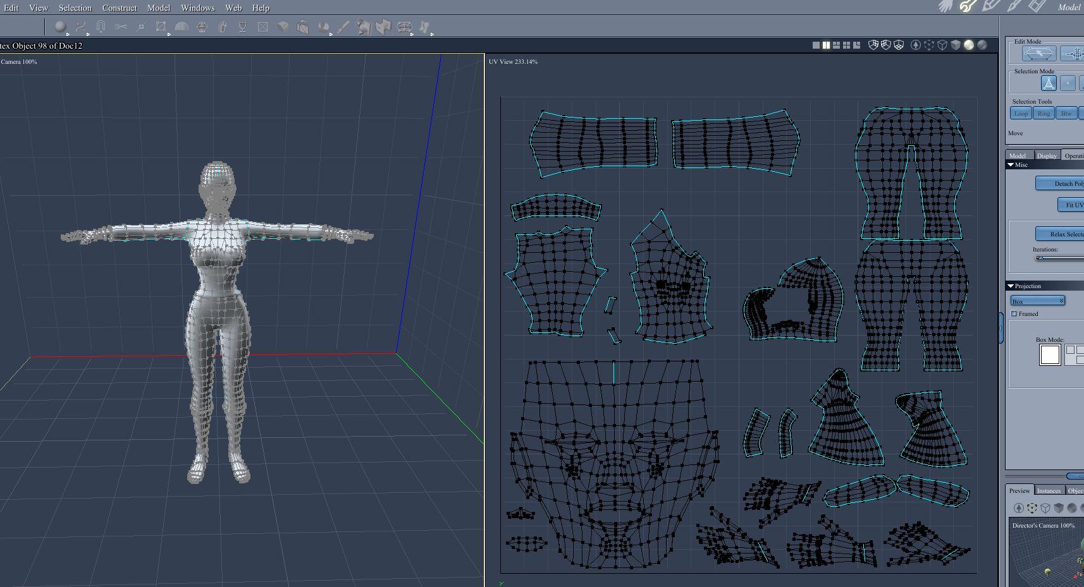Open the Edit menu
Image resolution: width=1084 pixels, height=587 pixels.
point(11,8)
